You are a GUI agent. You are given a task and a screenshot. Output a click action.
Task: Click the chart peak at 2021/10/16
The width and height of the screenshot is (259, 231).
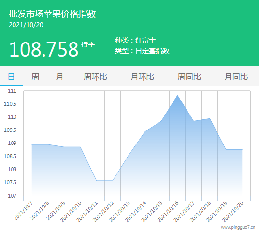pyautogui.click(x=177, y=95)
